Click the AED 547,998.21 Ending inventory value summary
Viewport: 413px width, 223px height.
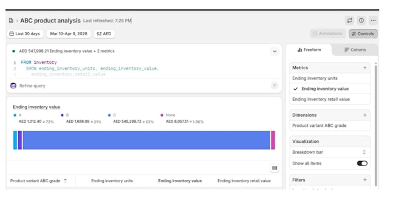(x=67, y=51)
